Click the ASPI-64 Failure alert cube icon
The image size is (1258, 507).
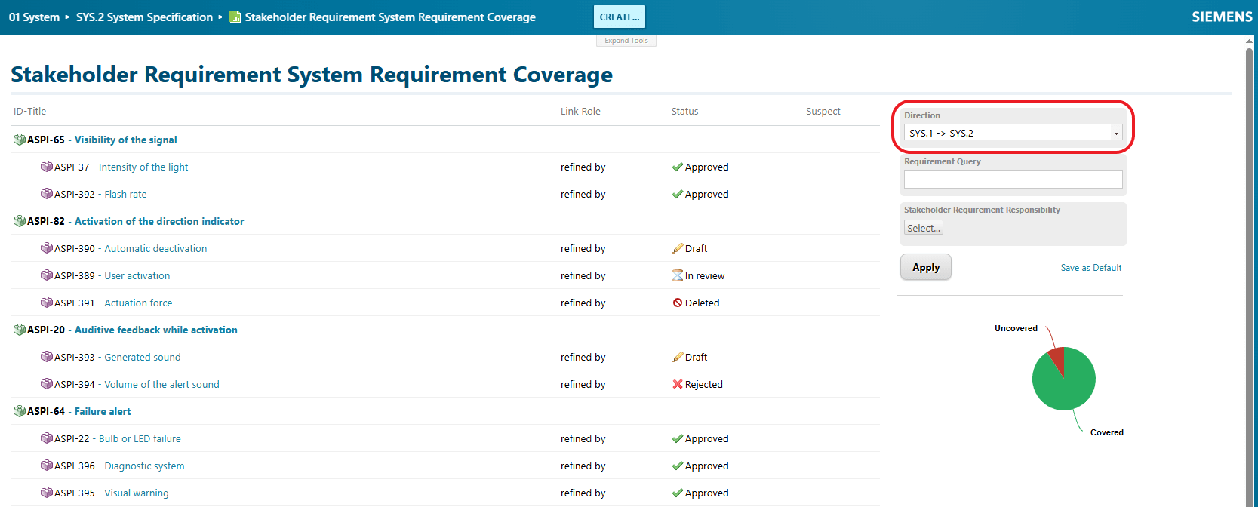(20, 411)
